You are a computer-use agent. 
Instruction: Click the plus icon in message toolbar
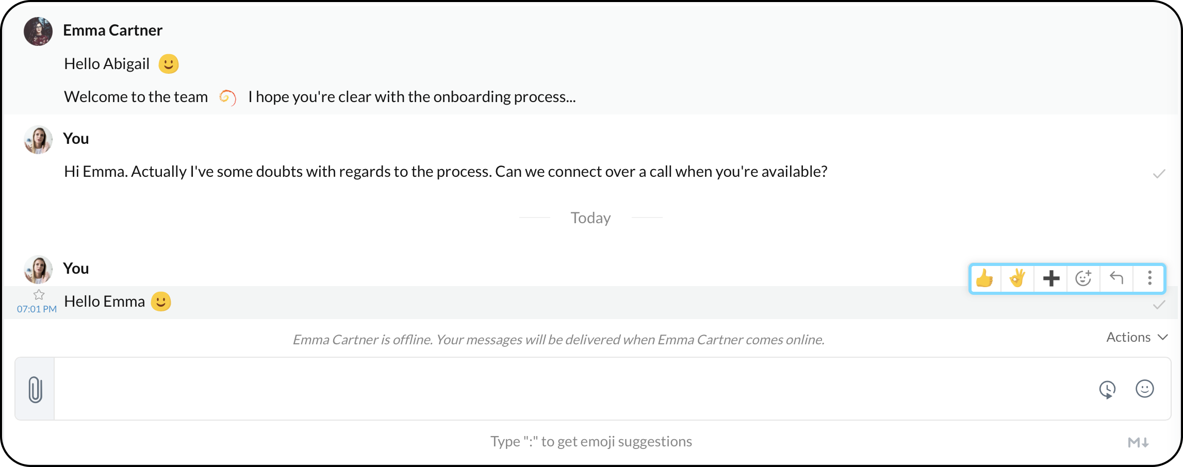pos(1051,278)
